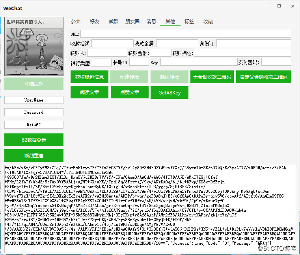Open the 好友 tab
The height and width of the screenshot is (255, 300).
(95, 22)
